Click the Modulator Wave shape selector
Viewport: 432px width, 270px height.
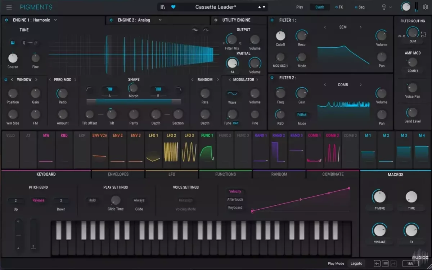pos(232,94)
